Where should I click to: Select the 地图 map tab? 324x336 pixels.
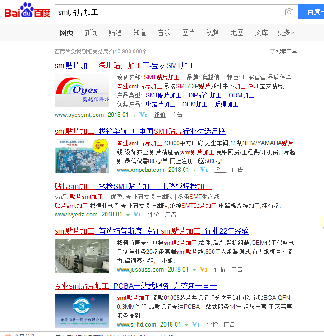(237, 32)
